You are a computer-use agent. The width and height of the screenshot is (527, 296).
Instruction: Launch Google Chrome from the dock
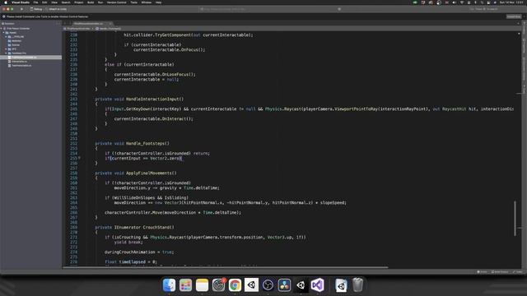235,285
